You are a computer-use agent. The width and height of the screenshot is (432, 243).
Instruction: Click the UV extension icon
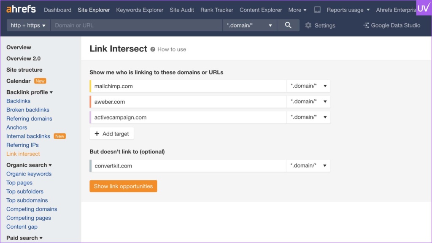tap(424, 8)
